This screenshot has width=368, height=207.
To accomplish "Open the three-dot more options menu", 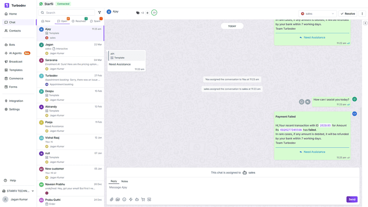I will [x=362, y=14].
